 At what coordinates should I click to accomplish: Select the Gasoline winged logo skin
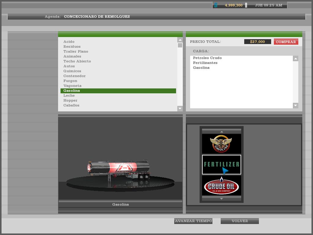pyautogui.click(x=221, y=144)
